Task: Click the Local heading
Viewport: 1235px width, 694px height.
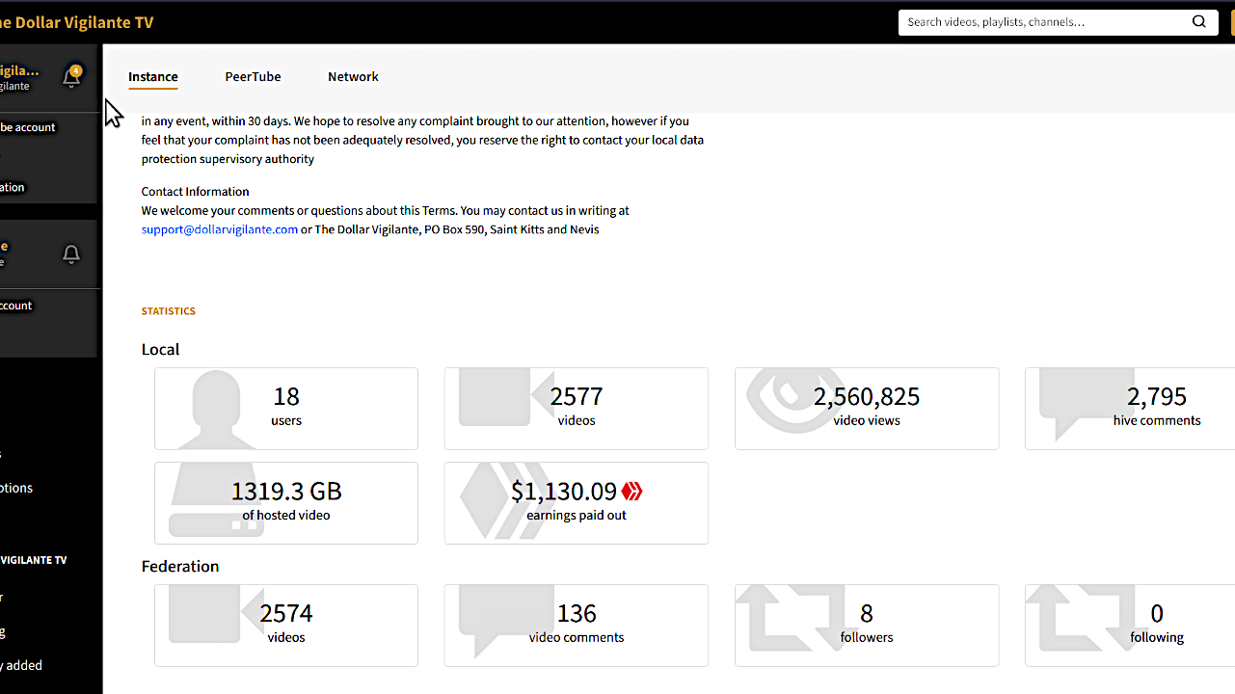Action: click(161, 349)
